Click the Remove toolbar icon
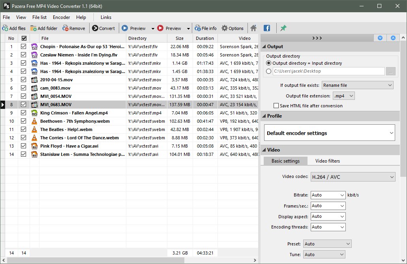This screenshot has height=264, width=407. pos(66,28)
